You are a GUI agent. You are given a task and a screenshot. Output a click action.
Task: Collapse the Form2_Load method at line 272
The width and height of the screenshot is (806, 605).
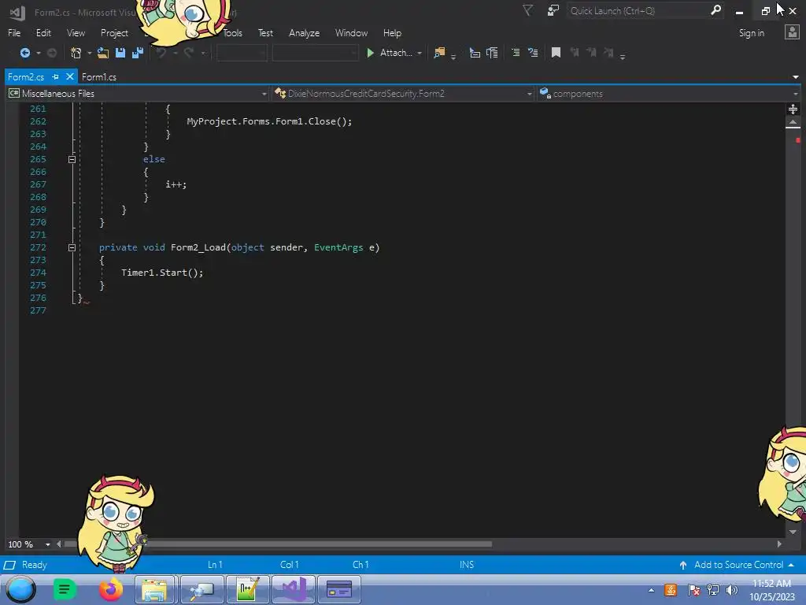72,247
